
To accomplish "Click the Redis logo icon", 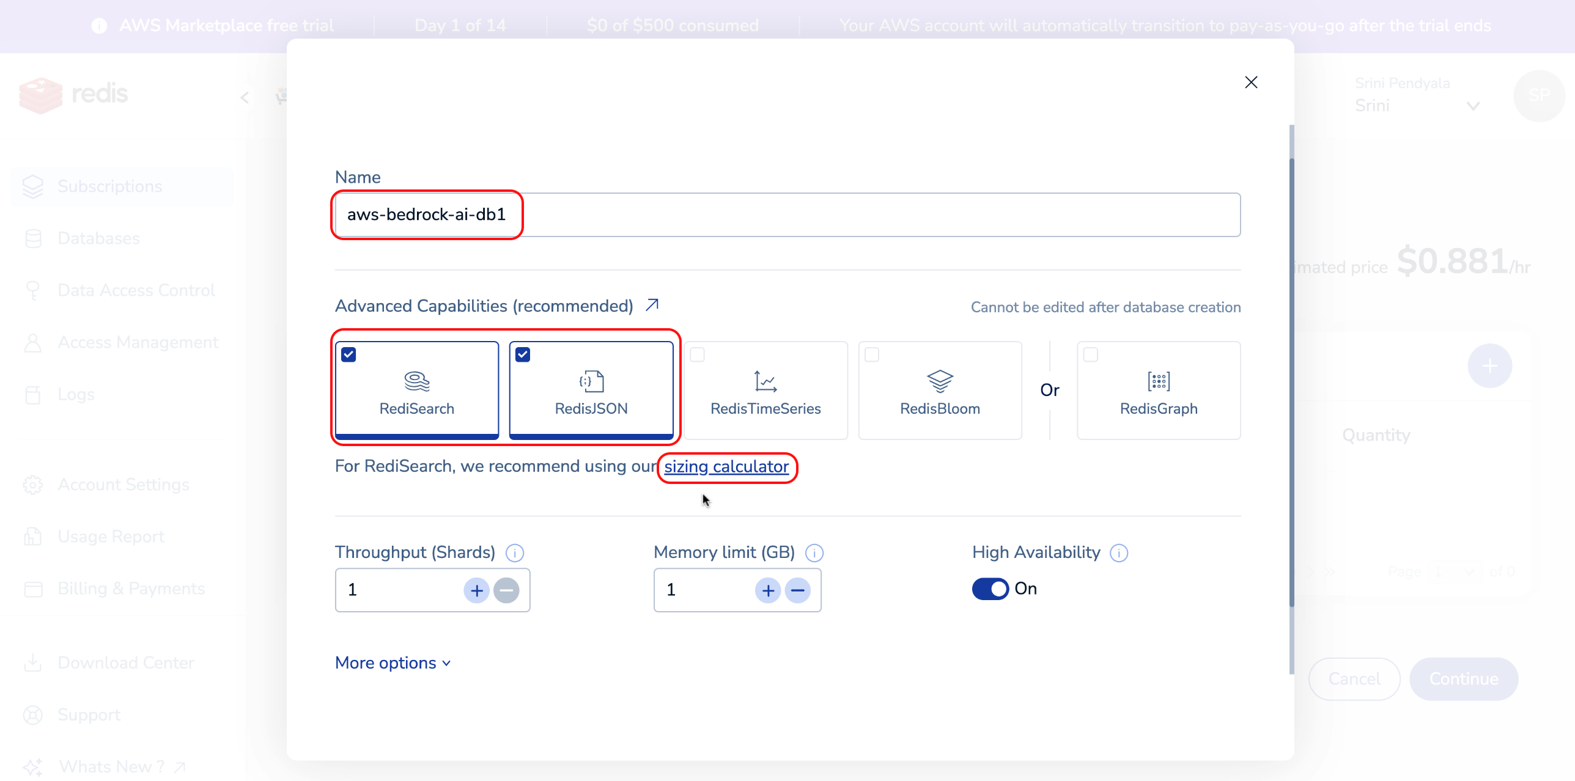I will pyautogui.click(x=39, y=95).
